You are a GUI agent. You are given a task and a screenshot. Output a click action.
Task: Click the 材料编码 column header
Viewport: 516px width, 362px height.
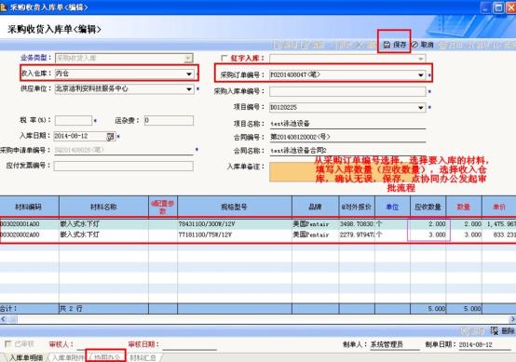coord(29,207)
